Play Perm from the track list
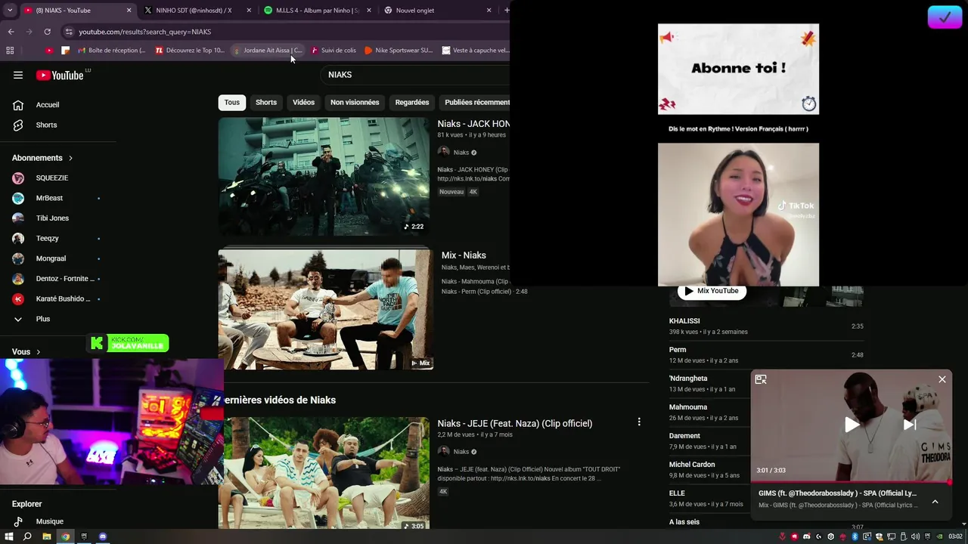This screenshot has height=544, width=968. point(766,355)
